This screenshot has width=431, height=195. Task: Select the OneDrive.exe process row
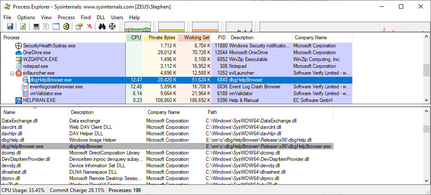pyautogui.click(x=177, y=52)
